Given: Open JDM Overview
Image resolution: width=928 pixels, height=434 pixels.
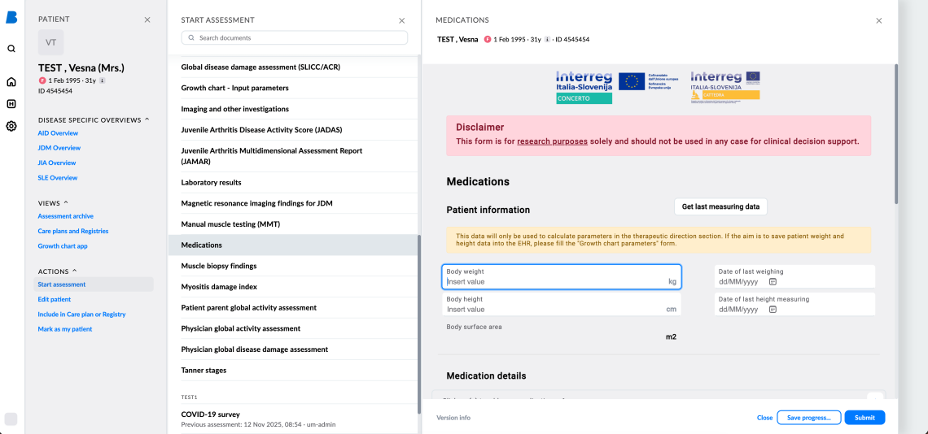Looking at the screenshot, I should (59, 148).
